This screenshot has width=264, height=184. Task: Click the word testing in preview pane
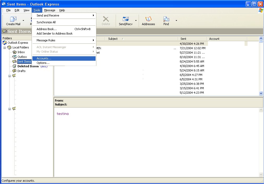tap(63, 114)
